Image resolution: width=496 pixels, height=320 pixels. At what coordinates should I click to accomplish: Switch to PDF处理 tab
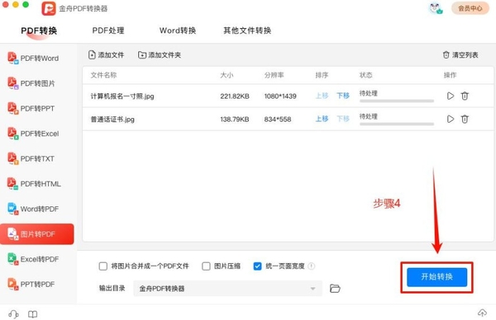tap(108, 31)
